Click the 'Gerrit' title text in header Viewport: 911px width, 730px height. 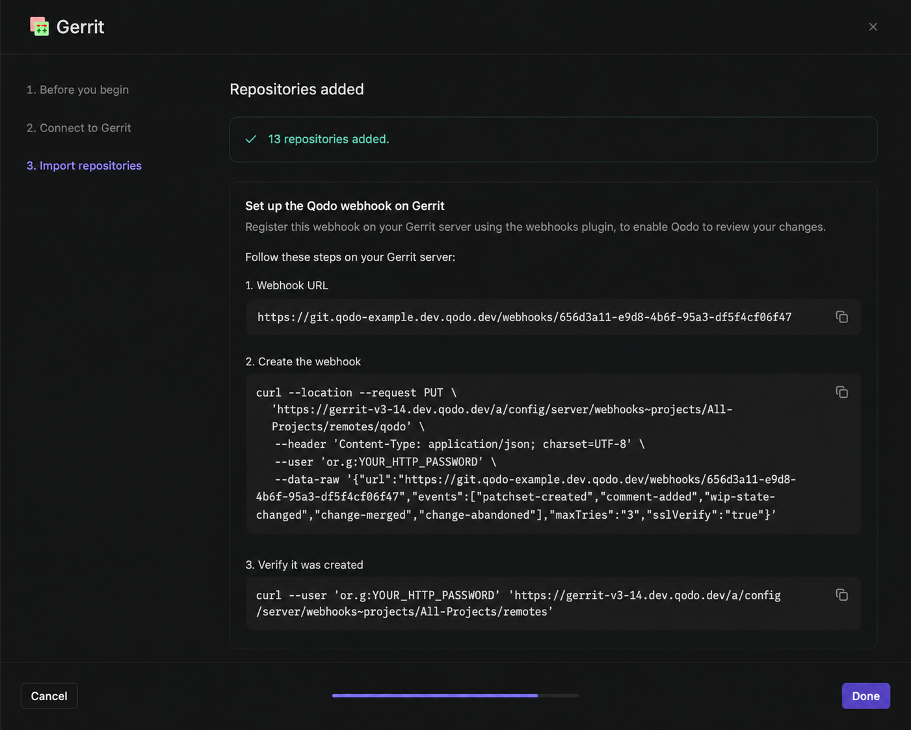pos(80,27)
